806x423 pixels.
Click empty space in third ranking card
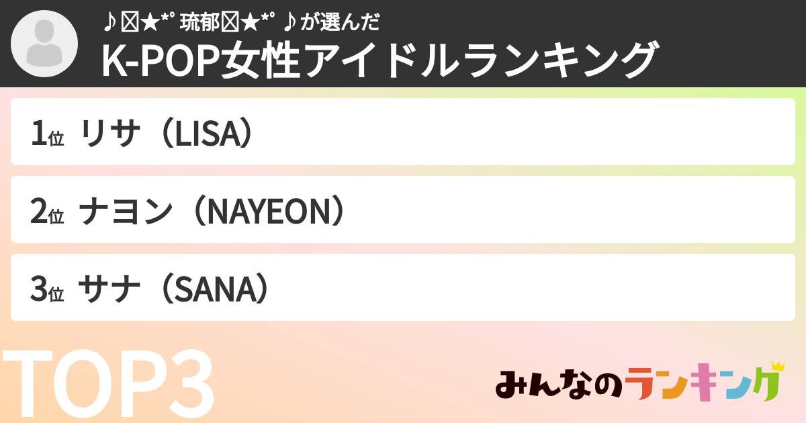[537, 288]
